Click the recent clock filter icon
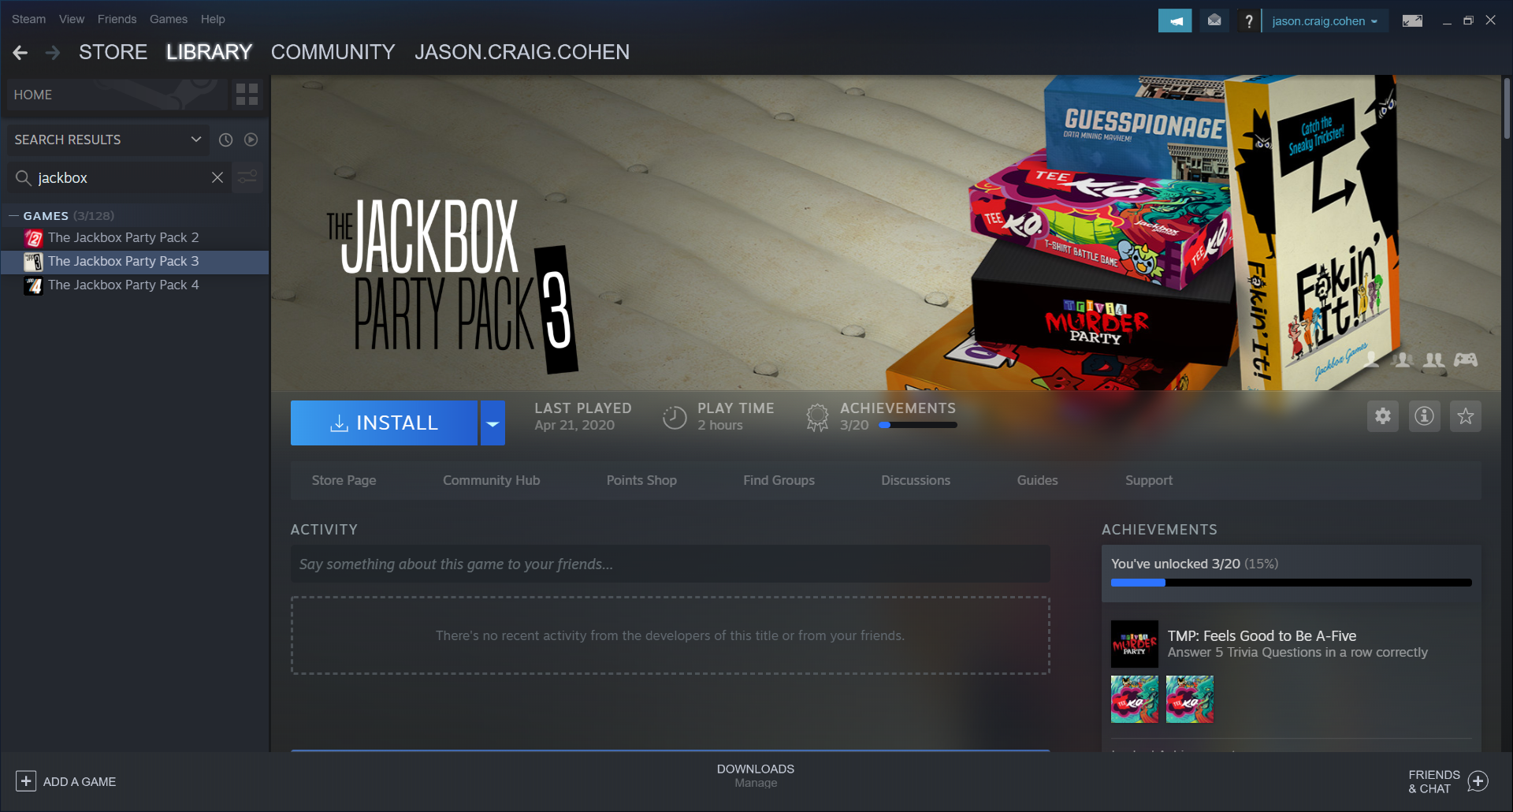 click(225, 140)
